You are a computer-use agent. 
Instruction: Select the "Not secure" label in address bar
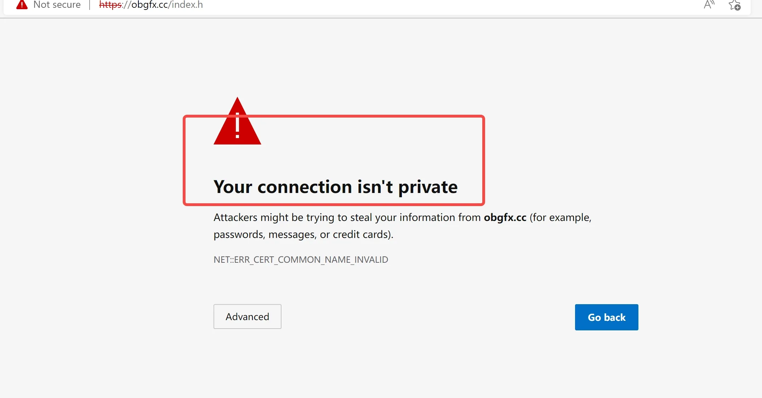[57, 5]
